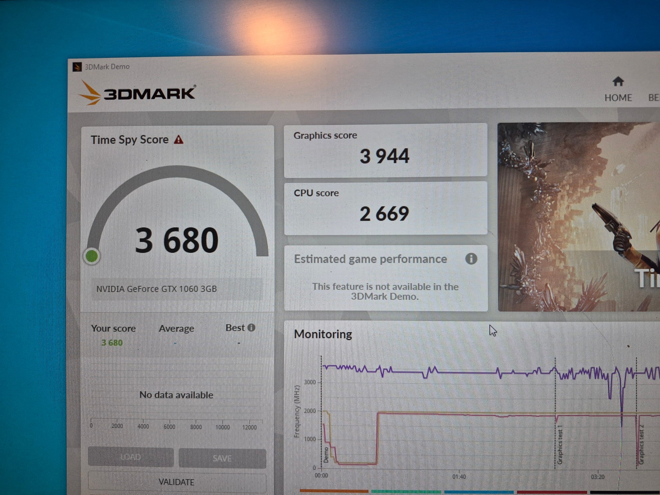This screenshot has width=660, height=495.
Task: Open the Estimated game performance info icon
Action: (471, 258)
